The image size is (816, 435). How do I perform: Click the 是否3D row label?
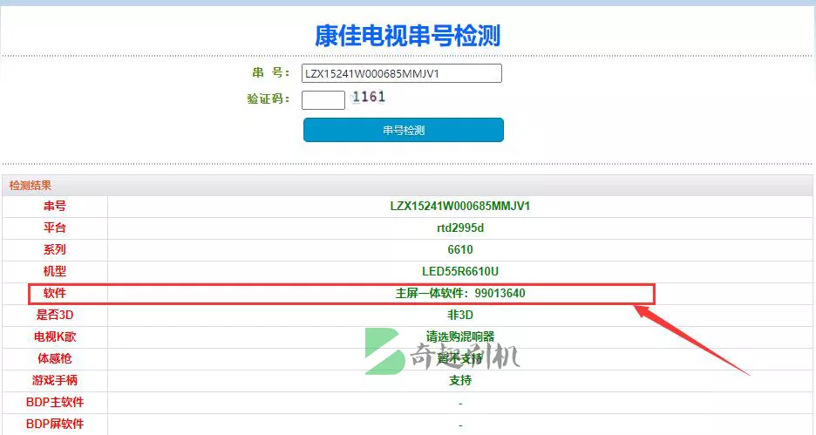coord(55,316)
